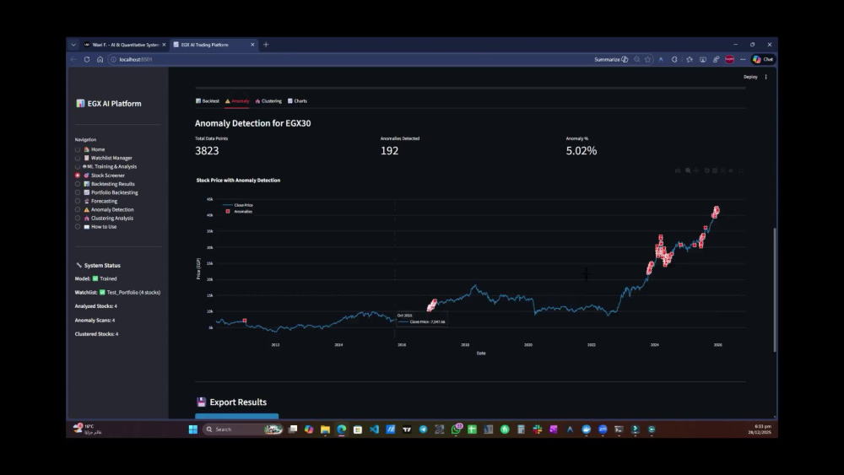Click the 3823 total data points value
Viewport: 844px width, 475px height.
point(207,151)
